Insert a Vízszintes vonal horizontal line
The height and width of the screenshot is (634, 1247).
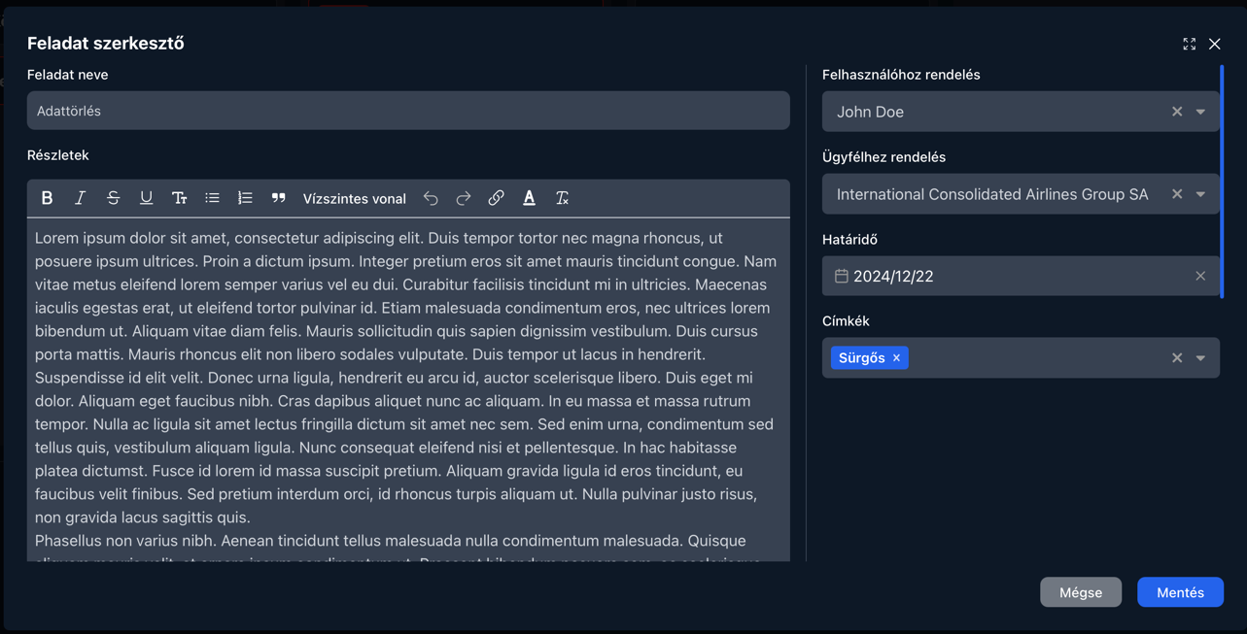click(354, 199)
